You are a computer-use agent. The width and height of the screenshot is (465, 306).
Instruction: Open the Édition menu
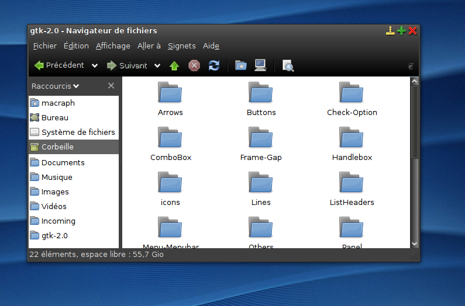pos(76,46)
